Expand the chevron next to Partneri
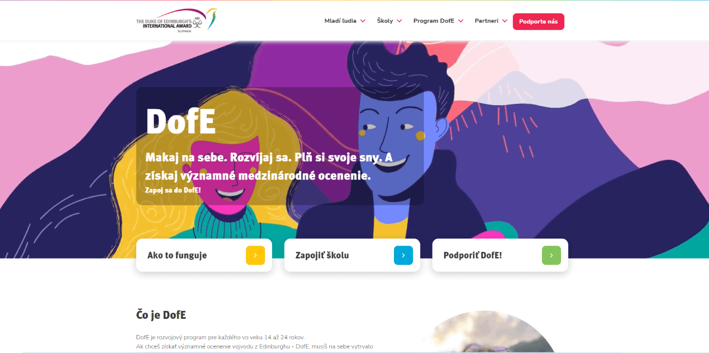Image resolution: width=709 pixels, height=353 pixels. [505, 21]
